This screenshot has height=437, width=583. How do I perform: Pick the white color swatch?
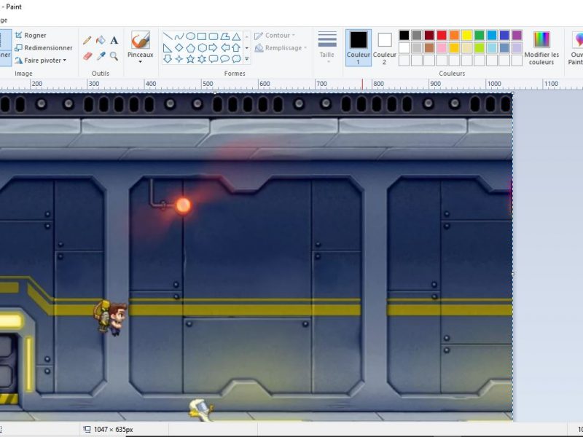click(404, 48)
